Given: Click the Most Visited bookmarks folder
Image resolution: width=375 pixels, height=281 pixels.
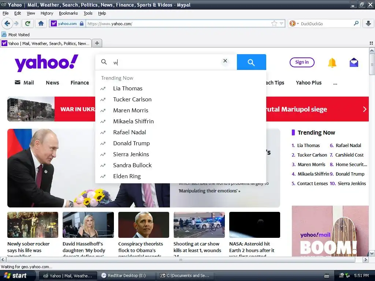Looking at the screenshot, I should pyautogui.click(x=15, y=35).
